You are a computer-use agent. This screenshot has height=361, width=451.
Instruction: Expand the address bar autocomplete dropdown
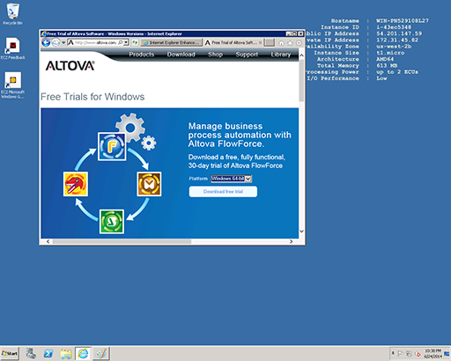[126, 42]
